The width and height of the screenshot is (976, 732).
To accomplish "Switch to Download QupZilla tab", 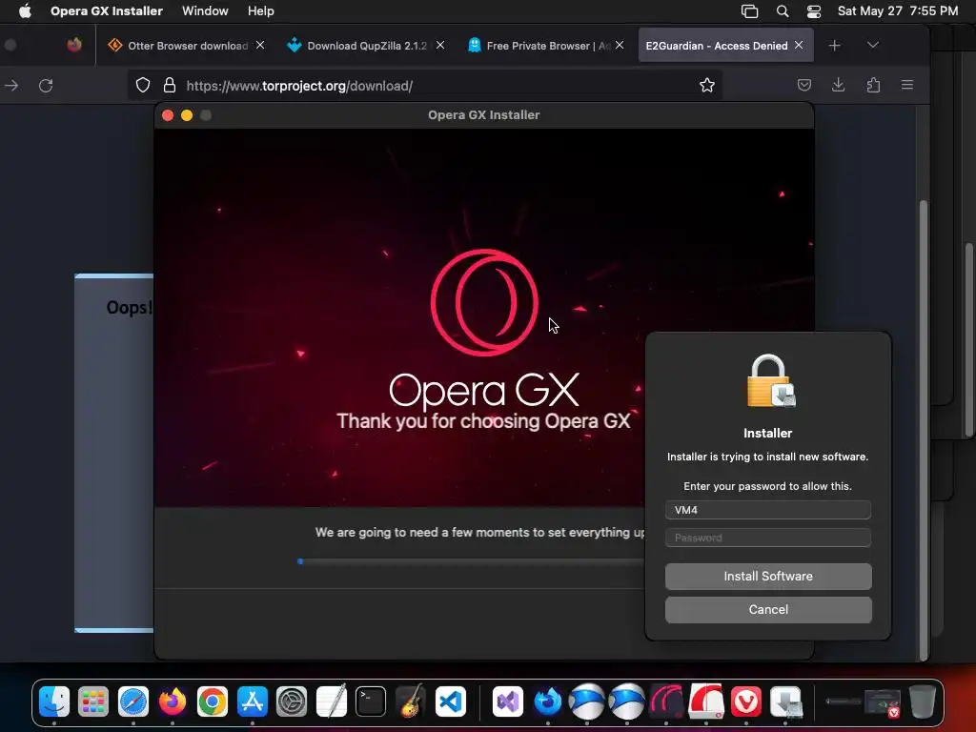I will (x=365, y=46).
